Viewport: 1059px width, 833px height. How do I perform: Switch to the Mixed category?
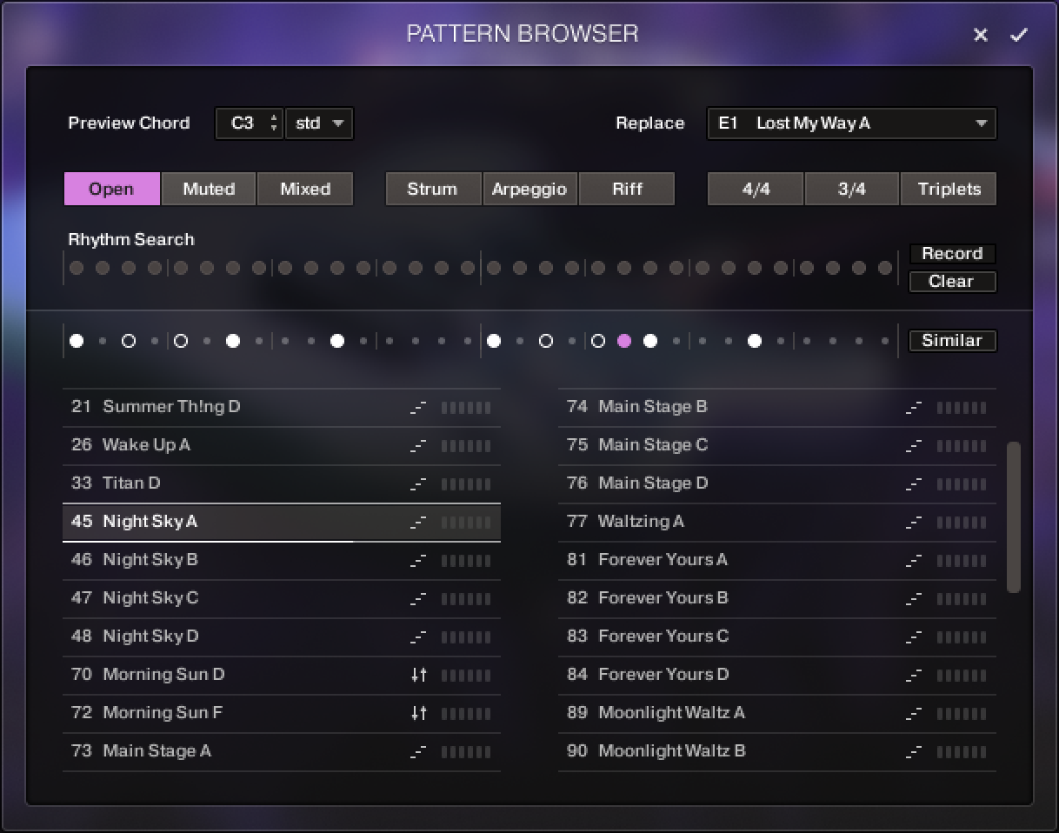coord(305,189)
